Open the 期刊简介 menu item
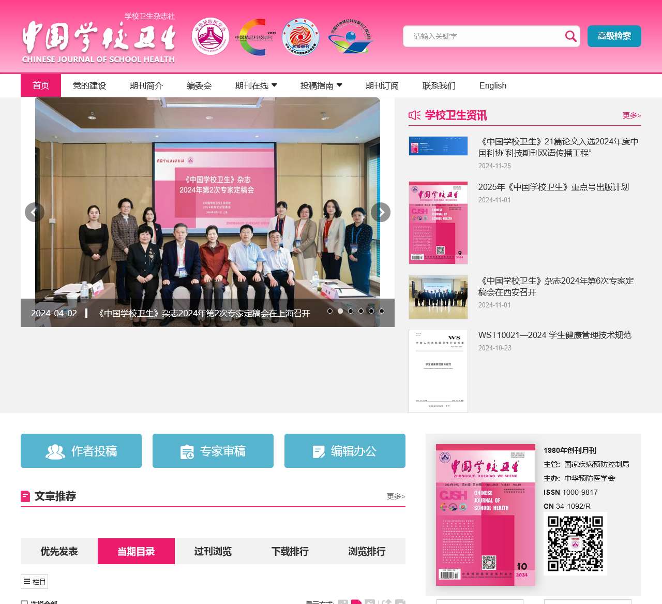Image resolution: width=662 pixels, height=604 pixels. (x=146, y=85)
